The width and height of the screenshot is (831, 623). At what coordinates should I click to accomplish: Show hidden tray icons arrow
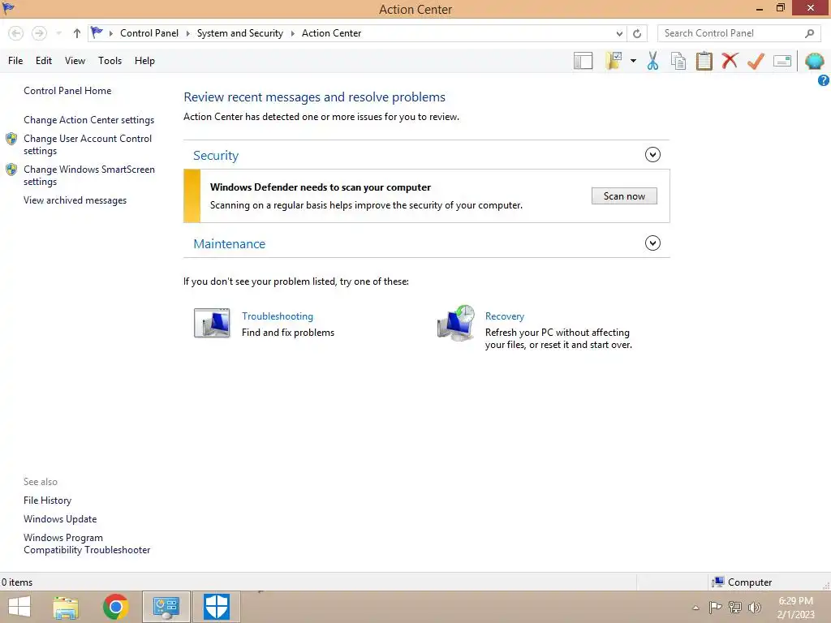click(x=695, y=608)
